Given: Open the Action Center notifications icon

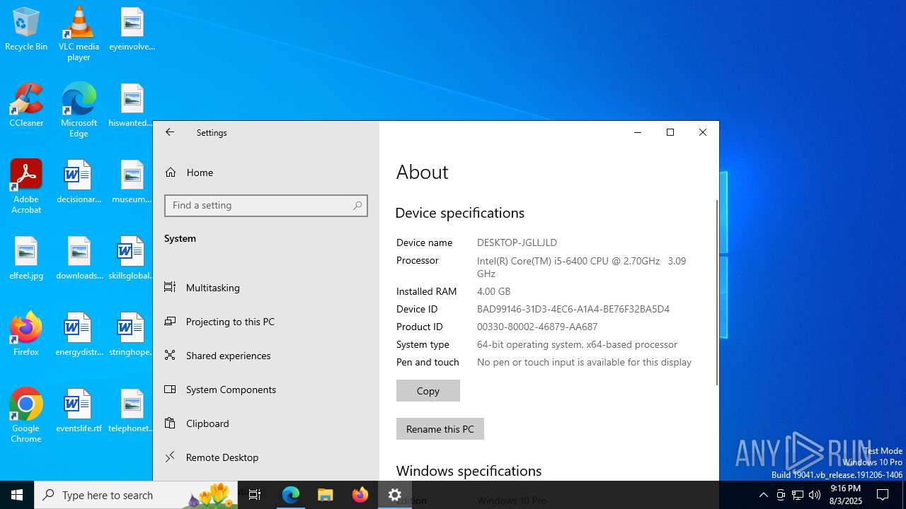Looking at the screenshot, I should click(883, 495).
